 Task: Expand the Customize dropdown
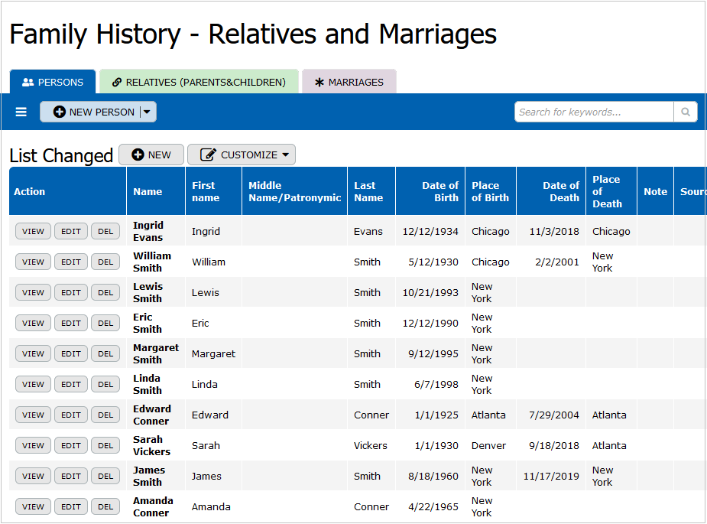242,155
